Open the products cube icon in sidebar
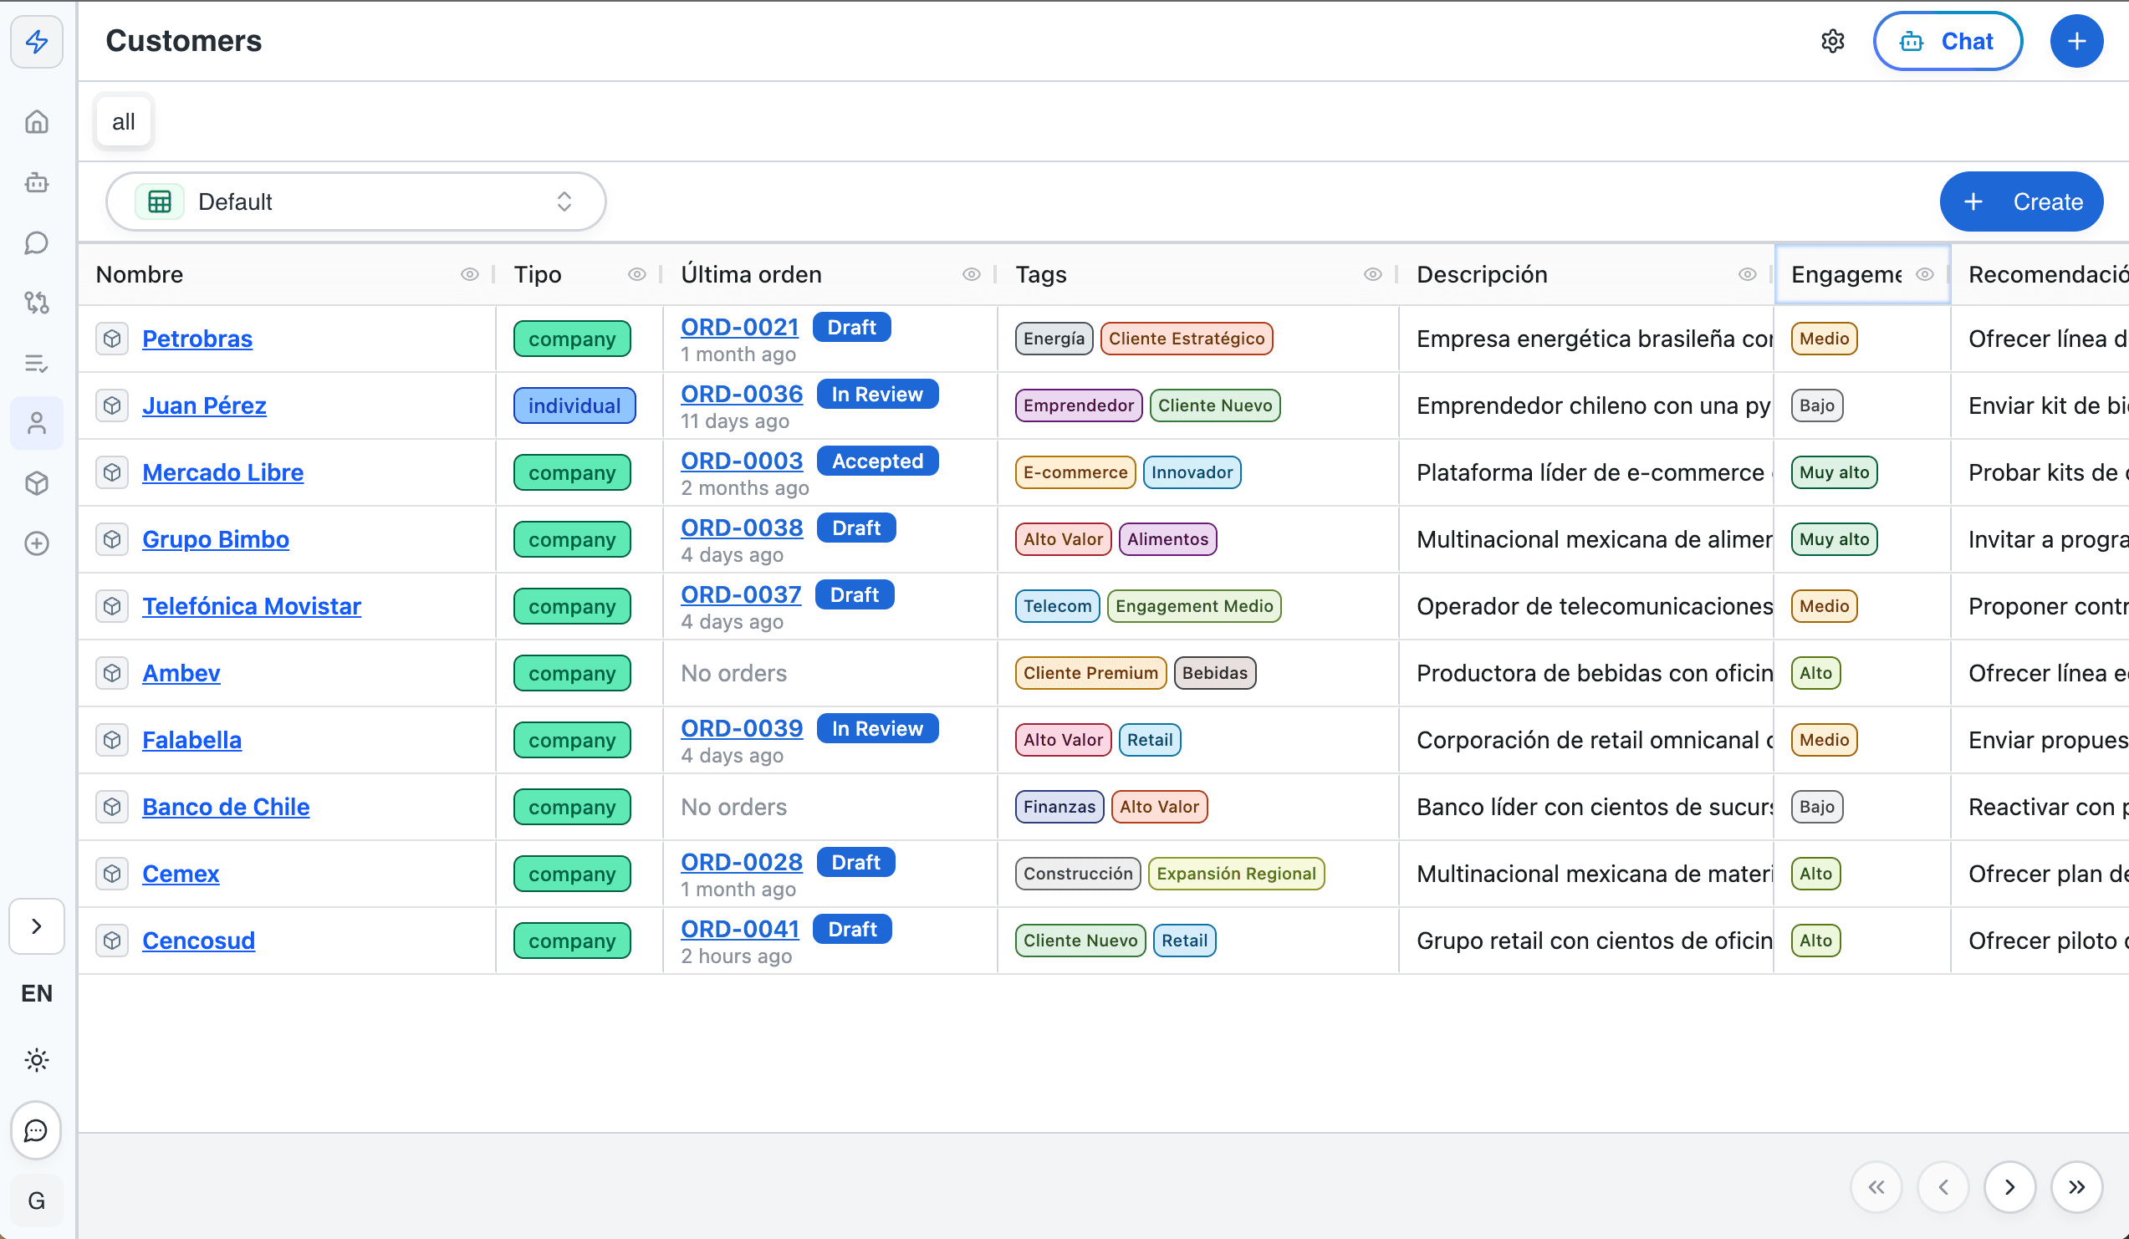Screen dimensions: 2129x1239 click(x=36, y=483)
